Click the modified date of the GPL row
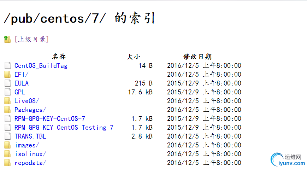Image resolution: width=307 pixels, height=169 pixels. point(204,92)
